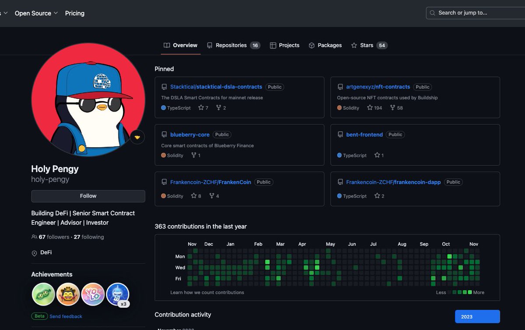Click the 'holy-pengy' username text
The height and width of the screenshot is (330, 525).
(50, 179)
